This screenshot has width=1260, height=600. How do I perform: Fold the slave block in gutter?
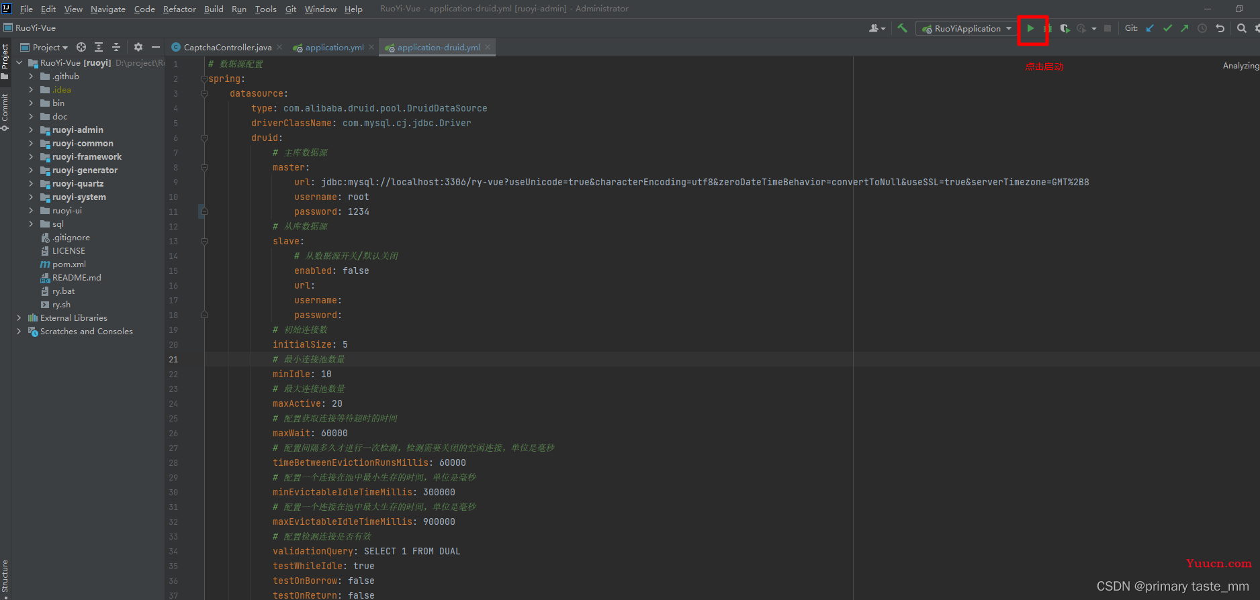[x=204, y=241]
